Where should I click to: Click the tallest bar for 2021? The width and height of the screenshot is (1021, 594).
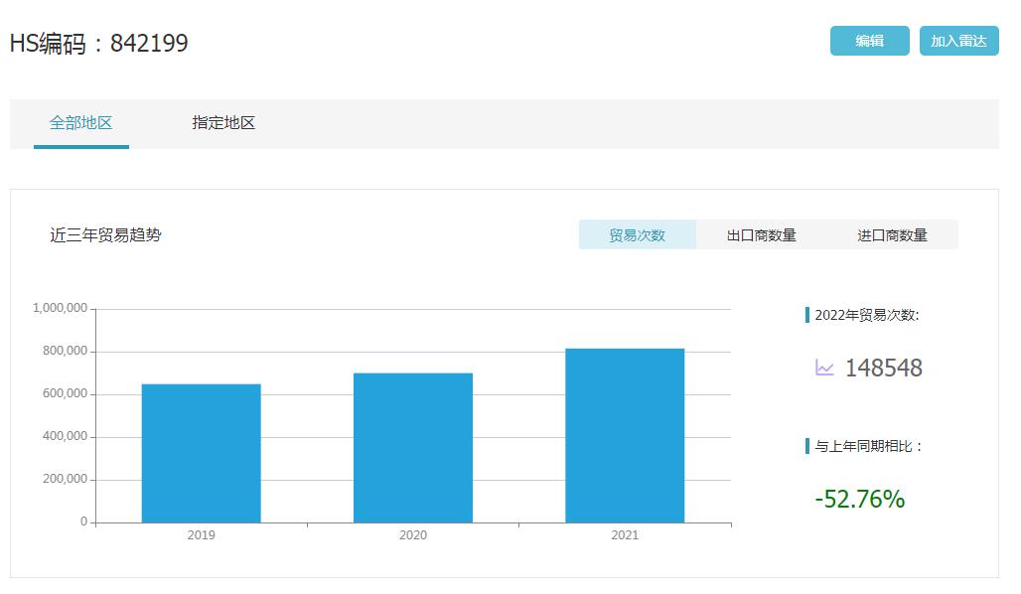coord(625,435)
